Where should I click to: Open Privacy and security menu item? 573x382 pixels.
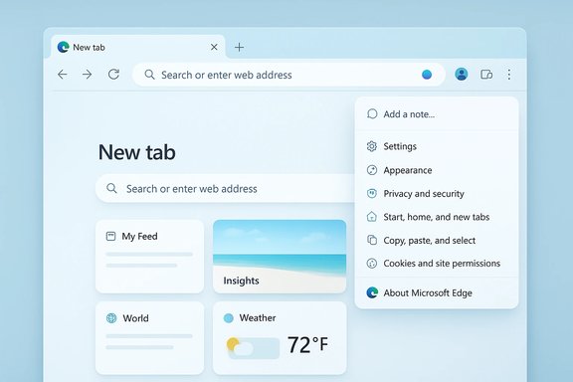coord(437,193)
